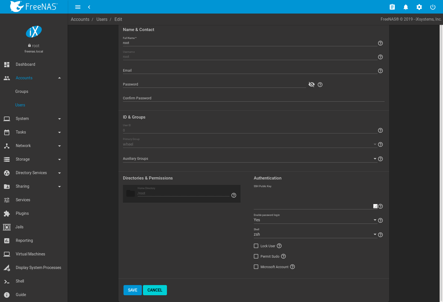Screen dimensions: 443x302
Task: Open the Jails page
Action: pyautogui.click(x=34, y=227)
